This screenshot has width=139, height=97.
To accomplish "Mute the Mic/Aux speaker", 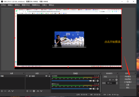I will [94, 89].
